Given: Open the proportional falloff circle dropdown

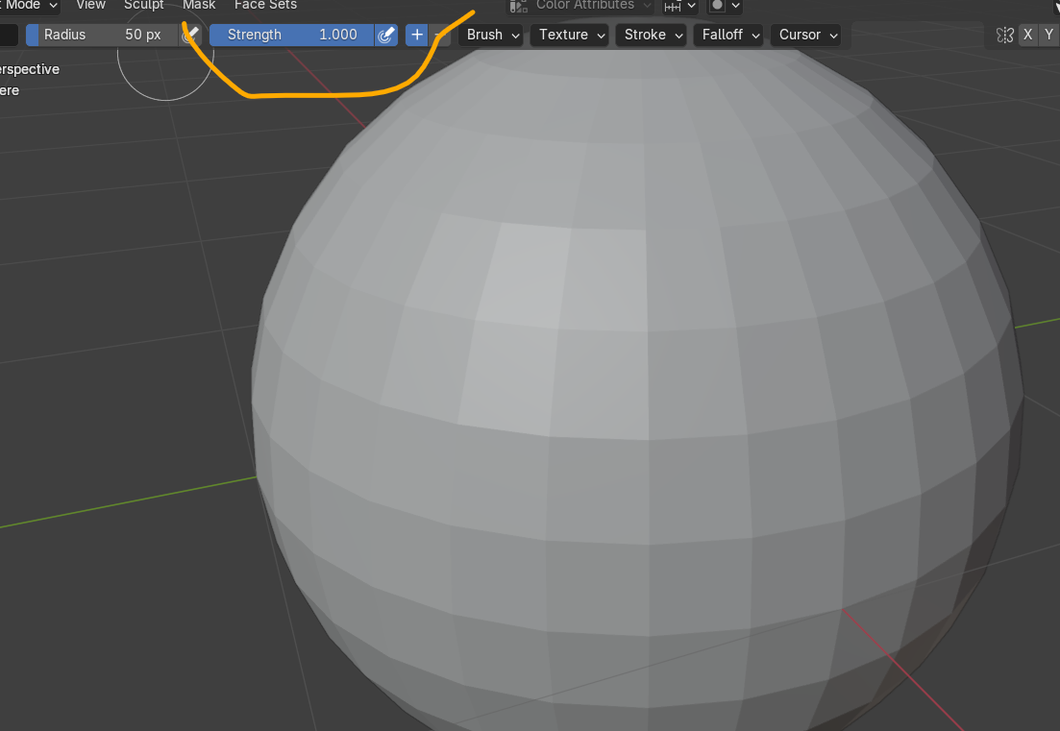Looking at the screenshot, I should 724,6.
